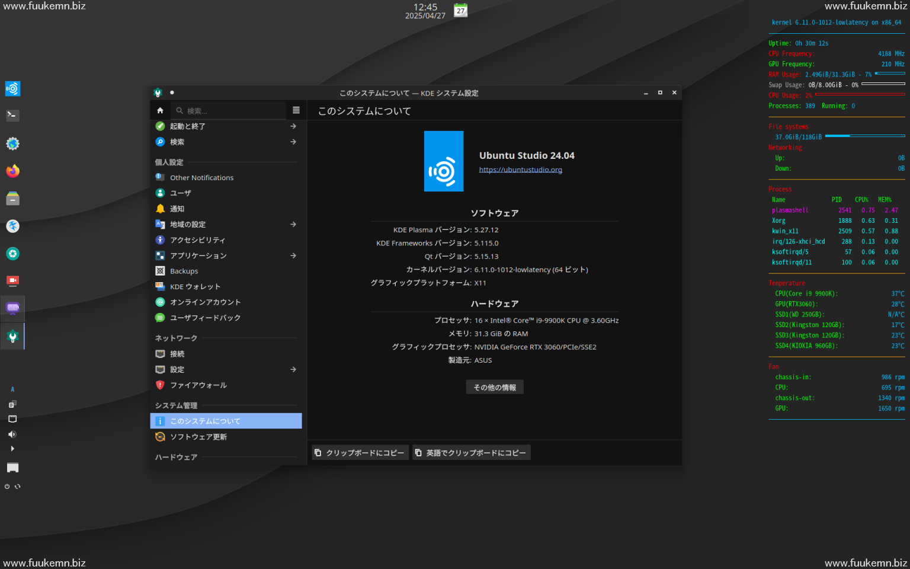
Task: Open the file manager dock icon
Action: [x=12, y=199]
